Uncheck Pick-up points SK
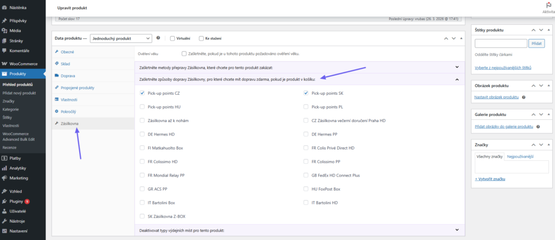This screenshot has width=555, height=240. click(306, 93)
